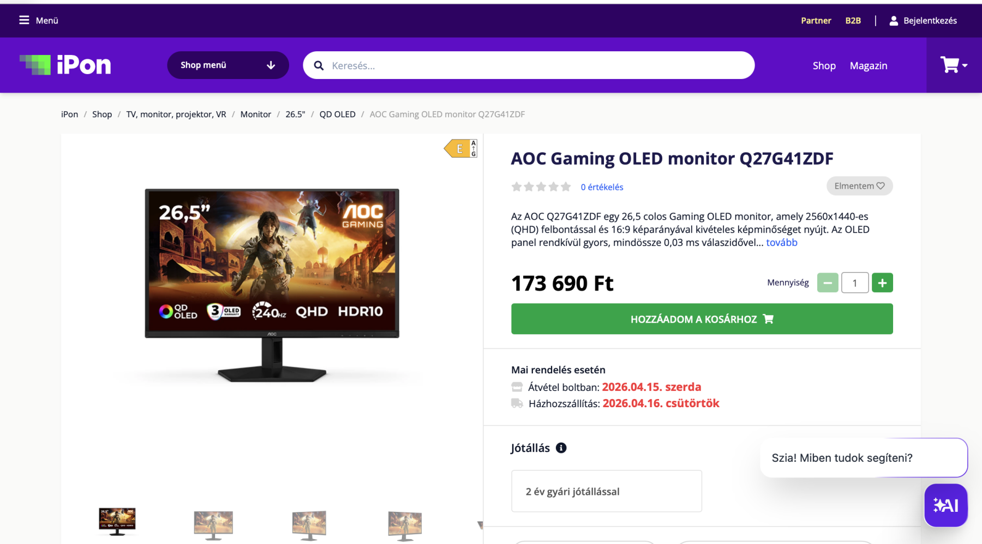Click Hozzáadom a kosárhoz button
982x544 pixels.
702,319
